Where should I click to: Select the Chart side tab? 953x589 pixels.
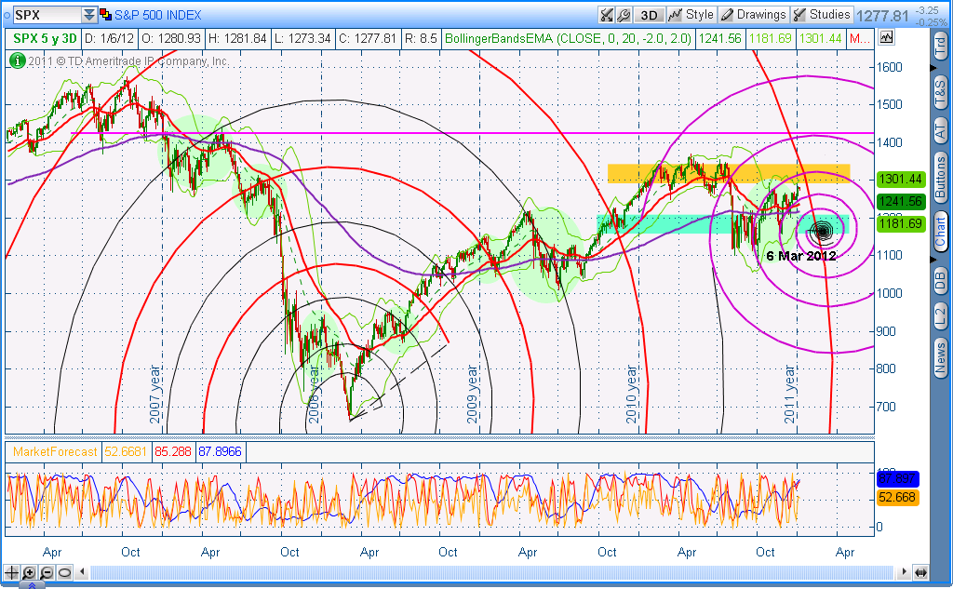tap(940, 232)
